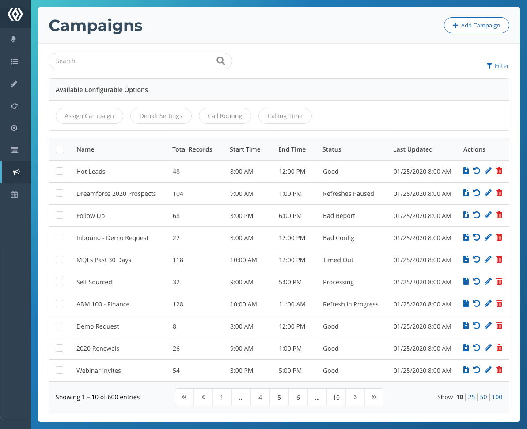527x429 pixels.
Task: Refresh the 2020 Renewals campaign
Action: [x=477, y=348]
